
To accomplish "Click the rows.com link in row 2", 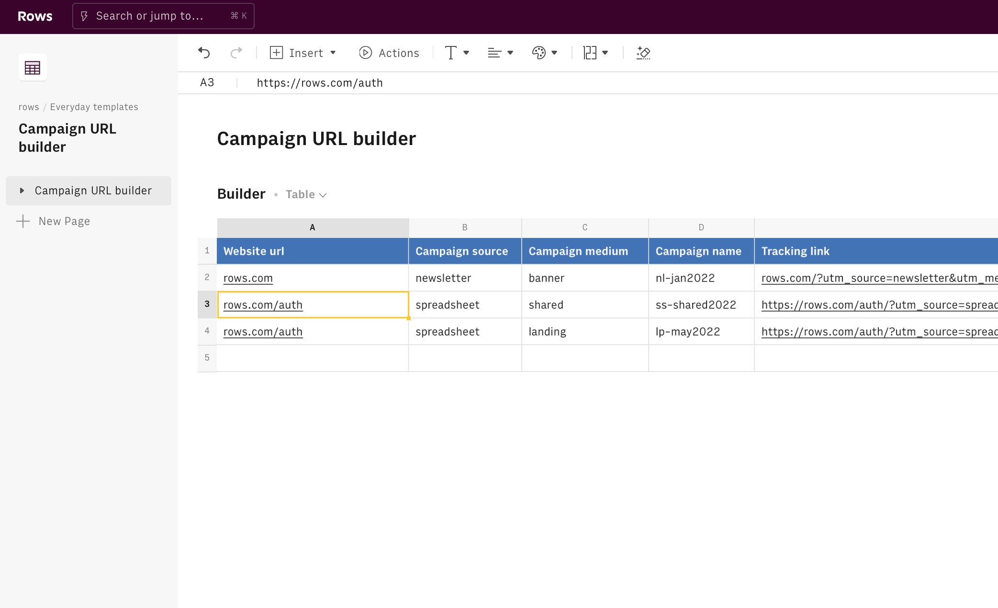I will 248,278.
